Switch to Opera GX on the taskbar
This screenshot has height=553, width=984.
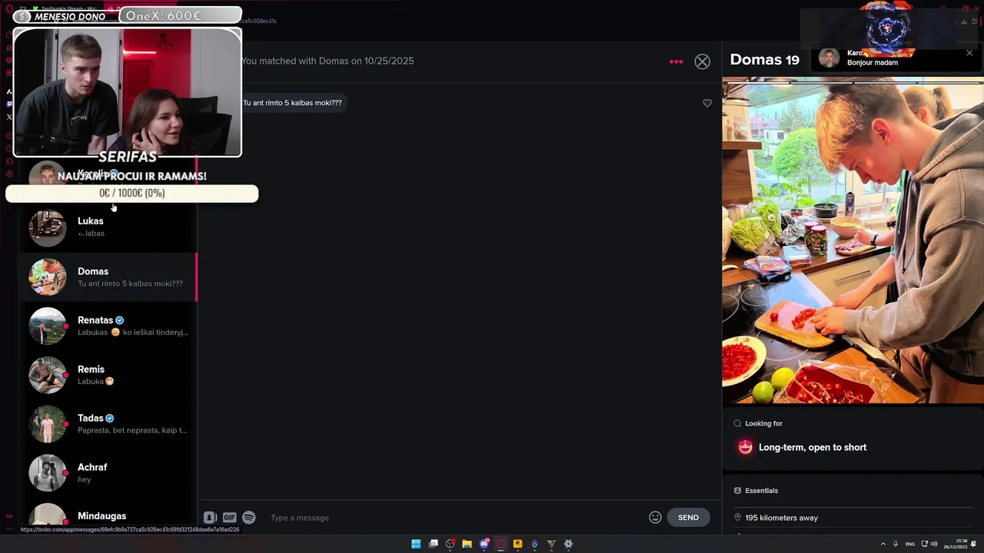(x=501, y=544)
